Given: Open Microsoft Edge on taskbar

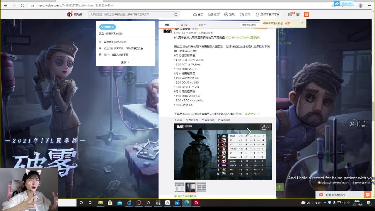Looking at the screenshot, I should pyautogui.click(x=187, y=203).
